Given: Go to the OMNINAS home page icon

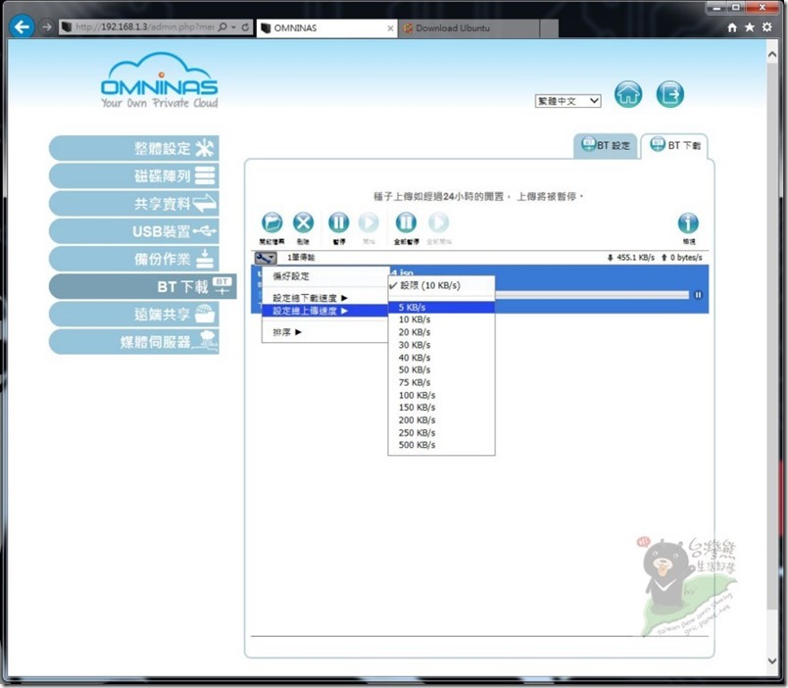Looking at the screenshot, I should 628,94.
